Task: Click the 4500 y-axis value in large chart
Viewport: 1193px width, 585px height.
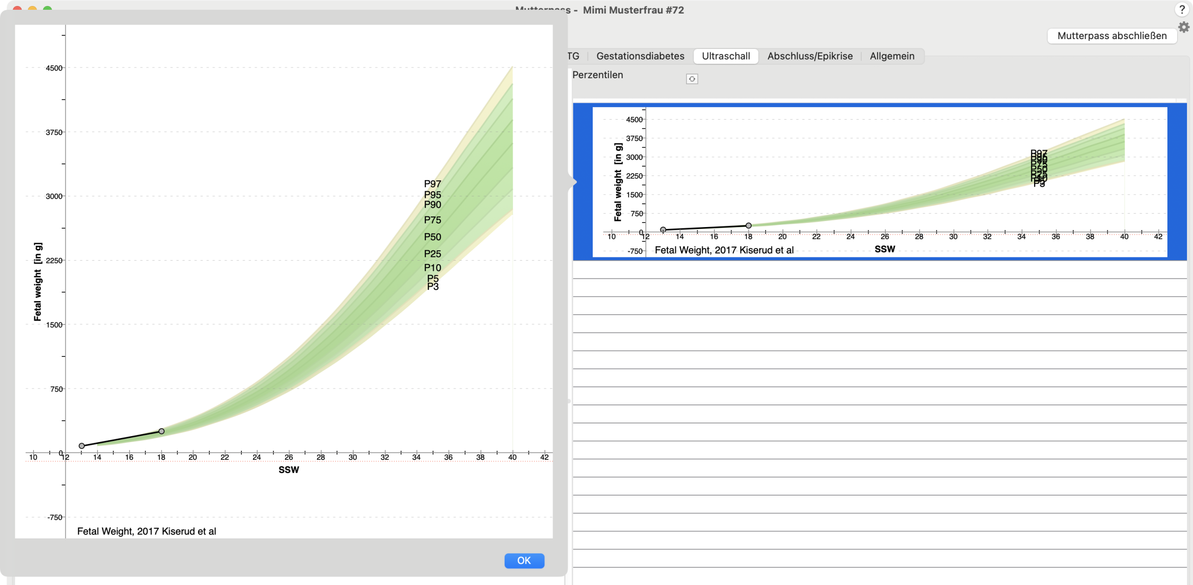Action: [54, 68]
